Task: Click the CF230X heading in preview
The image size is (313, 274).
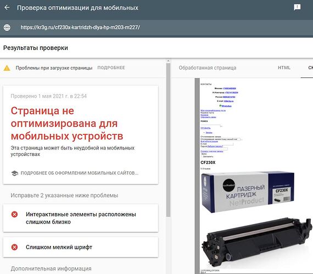Action: (208, 163)
